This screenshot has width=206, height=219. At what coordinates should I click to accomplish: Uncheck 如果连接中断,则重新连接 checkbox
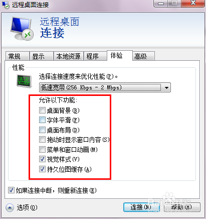[x=11, y=190]
